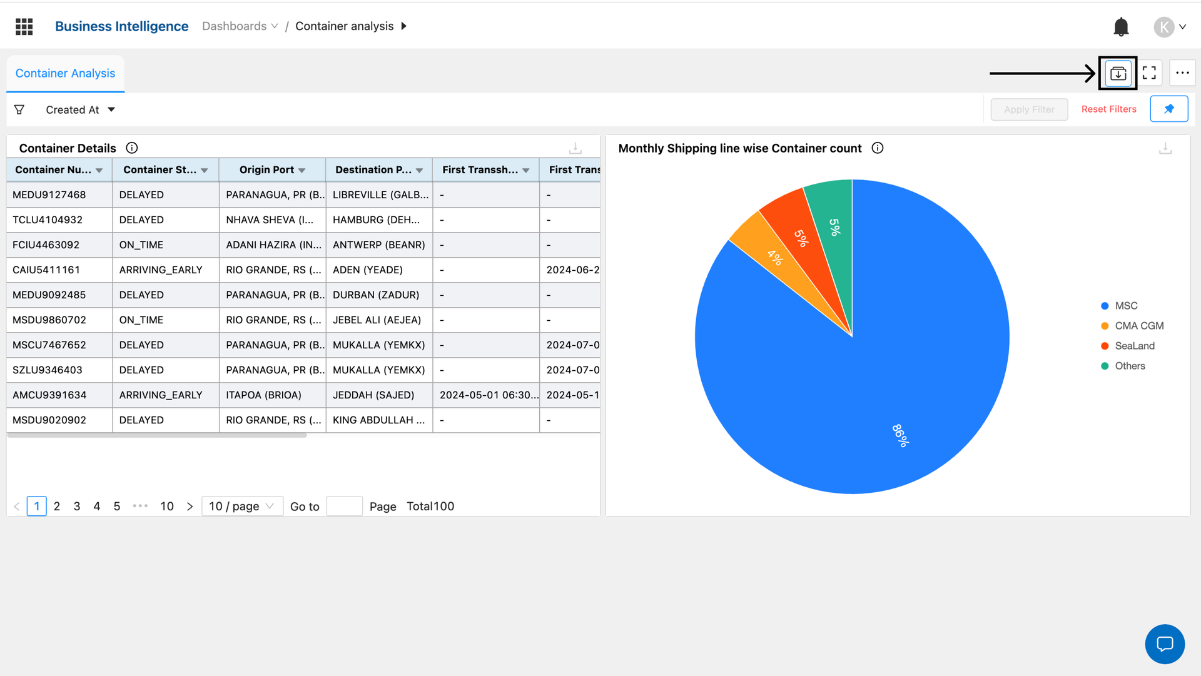Go to page 3 of the table
The height and width of the screenshot is (676, 1201).
[76, 506]
